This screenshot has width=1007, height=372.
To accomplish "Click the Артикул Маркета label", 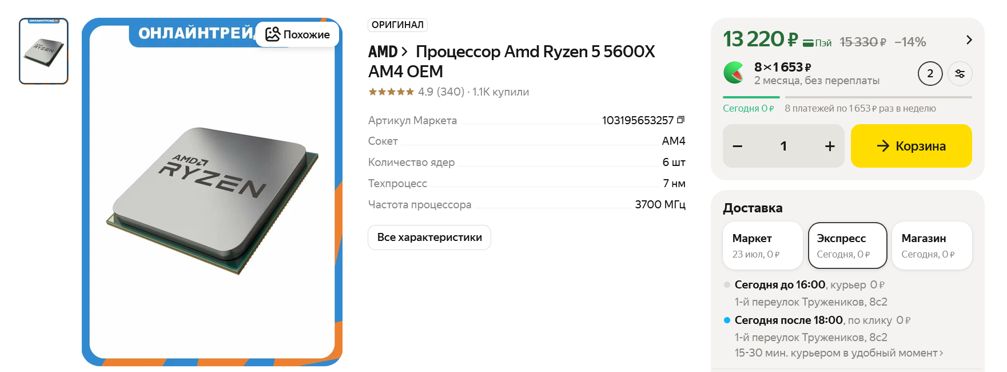I will [x=412, y=120].
